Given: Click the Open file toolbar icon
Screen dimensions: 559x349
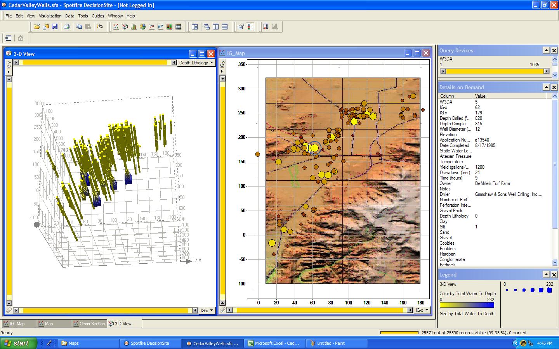Looking at the screenshot, I should click(x=37, y=27).
